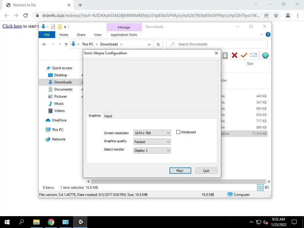Open Customize Quick Access Toolbar dropdown
This screenshot has width=304, height=228.
coord(65,27)
